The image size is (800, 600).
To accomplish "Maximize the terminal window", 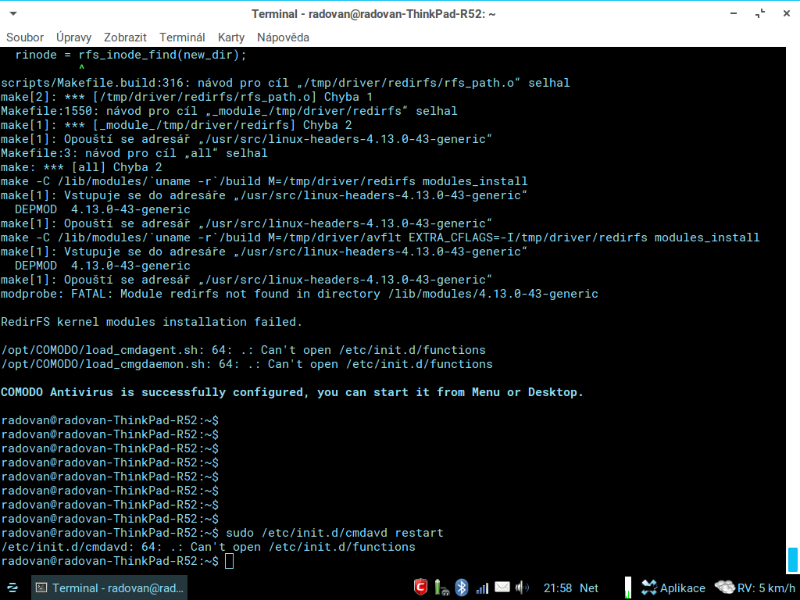I will tap(760, 14).
